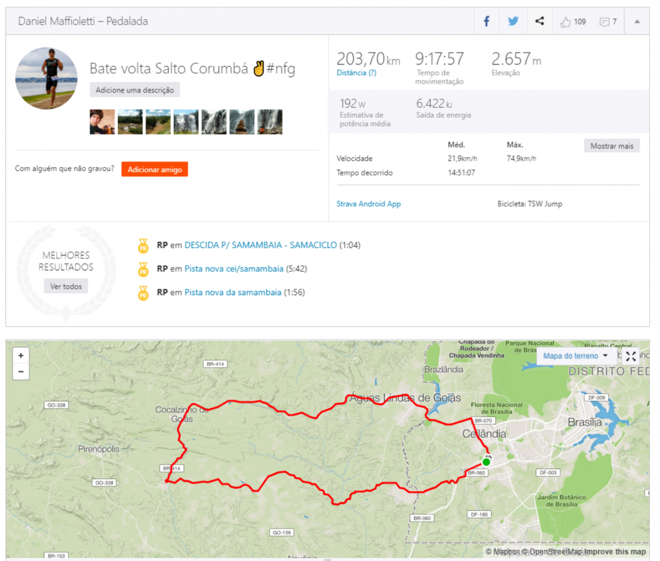Screen dimensions: 660x561
Task: Share activity on Twitter
Action: pos(513,21)
